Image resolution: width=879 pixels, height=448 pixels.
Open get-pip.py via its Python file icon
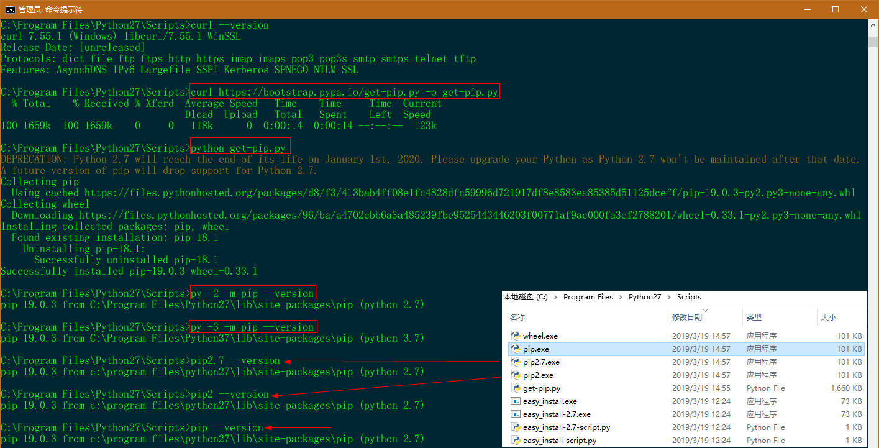pos(515,388)
